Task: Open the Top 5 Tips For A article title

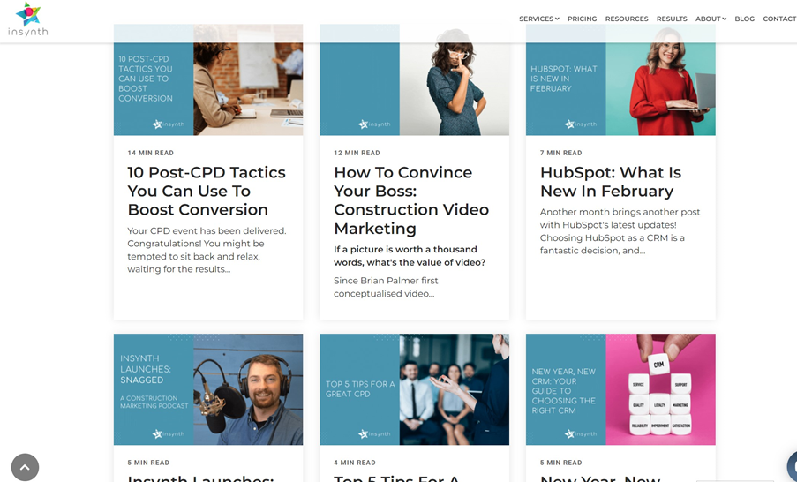Action: coord(396,478)
